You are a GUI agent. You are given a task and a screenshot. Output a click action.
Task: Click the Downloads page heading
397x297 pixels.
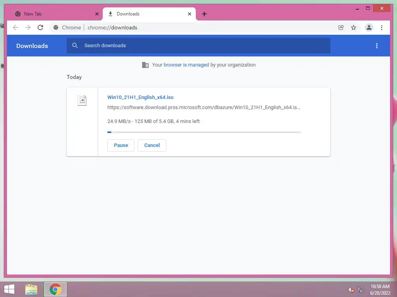tap(32, 46)
